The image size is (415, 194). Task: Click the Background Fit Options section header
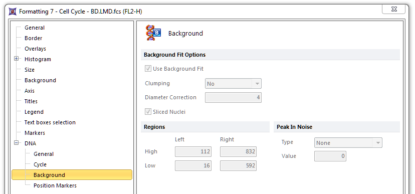270,55
